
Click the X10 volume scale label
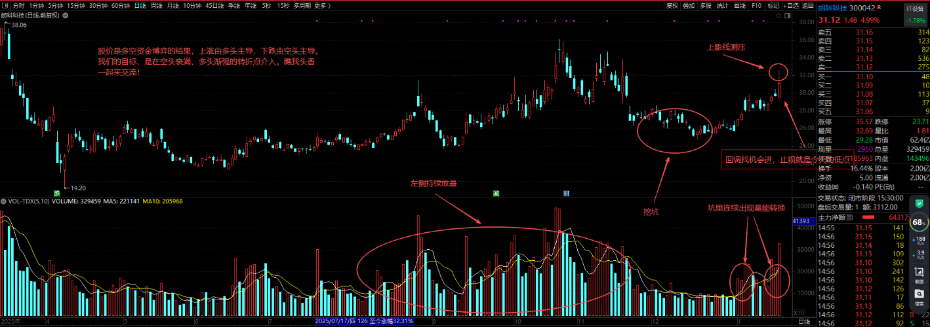point(799,313)
